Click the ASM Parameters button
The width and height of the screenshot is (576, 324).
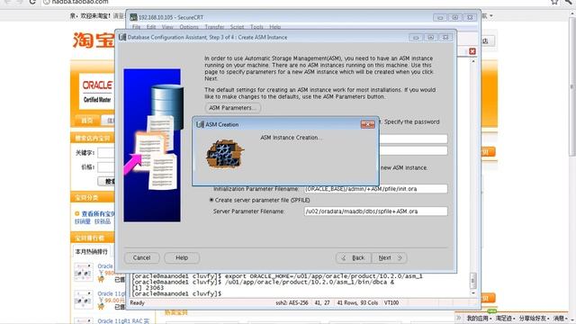coord(233,108)
